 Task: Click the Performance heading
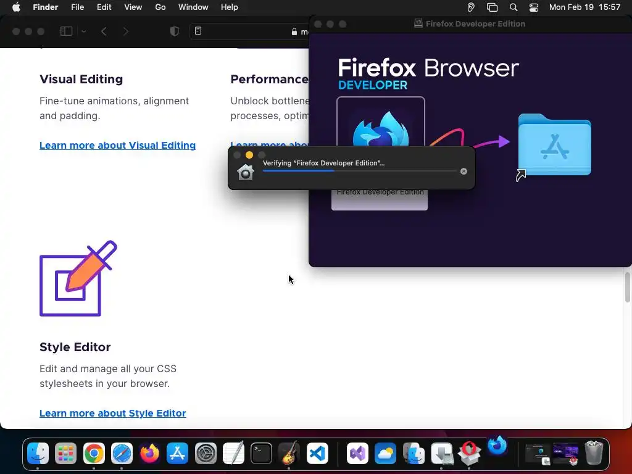coord(269,79)
